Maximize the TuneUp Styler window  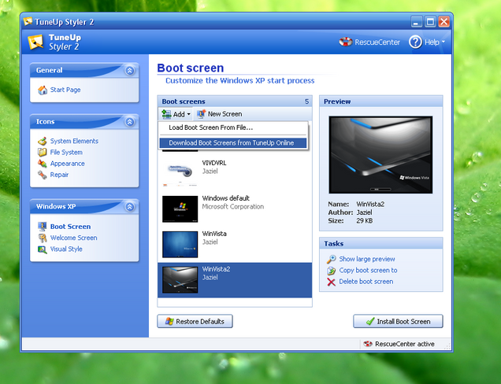pos(430,22)
